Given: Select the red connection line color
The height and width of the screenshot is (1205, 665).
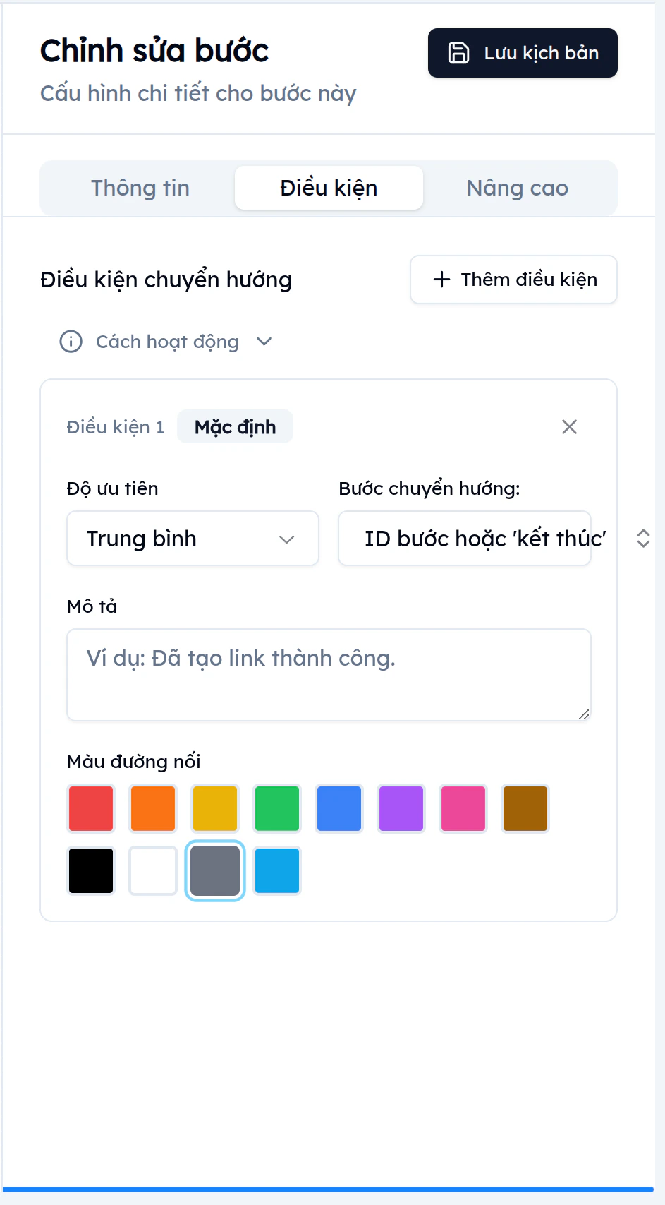Looking at the screenshot, I should click(x=90, y=808).
